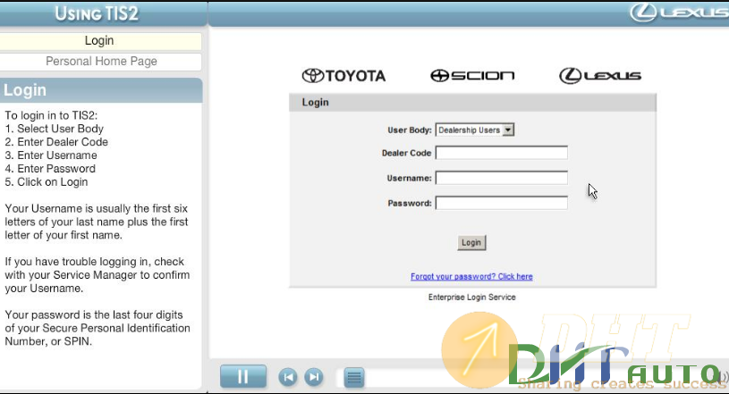Select the Personal Home Page sidebar item

(99, 62)
